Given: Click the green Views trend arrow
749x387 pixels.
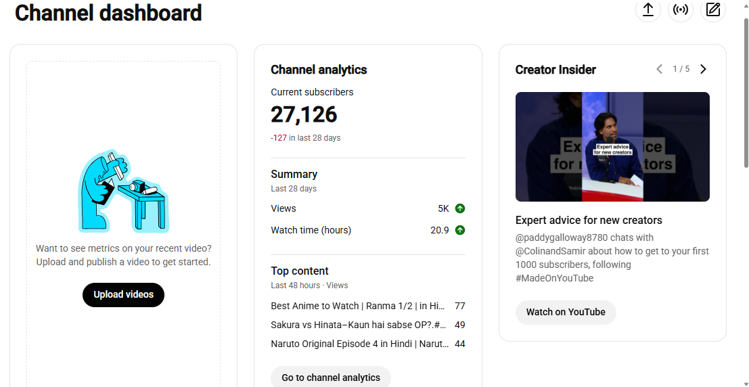Looking at the screenshot, I should (460, 208).
